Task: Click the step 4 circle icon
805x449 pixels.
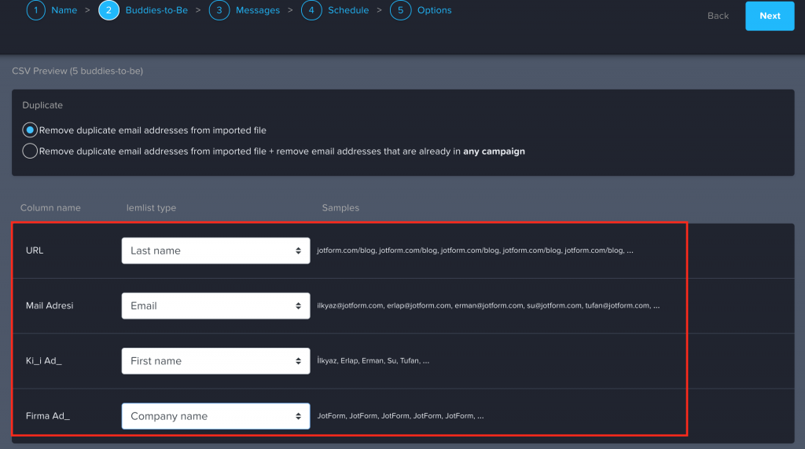Action: pyautogui.click(x=311, y=11)
